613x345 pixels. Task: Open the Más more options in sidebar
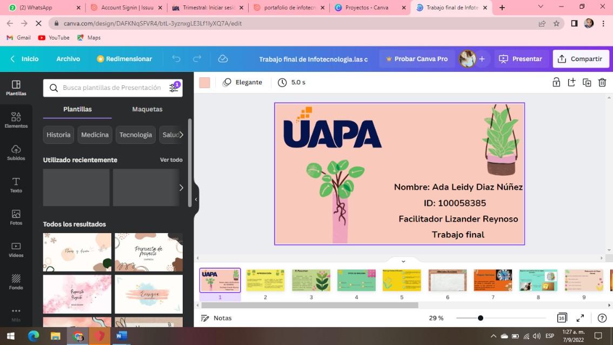pyautogui.click(x=16, y=314)
